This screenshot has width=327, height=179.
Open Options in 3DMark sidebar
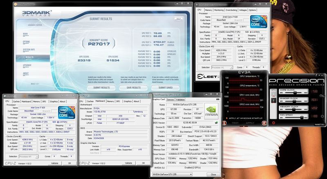click(26, 42)
